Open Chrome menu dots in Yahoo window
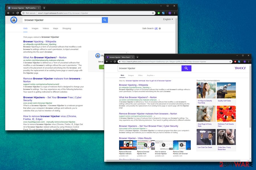This screenshot has width=256, height=170. tap(249, 62)
